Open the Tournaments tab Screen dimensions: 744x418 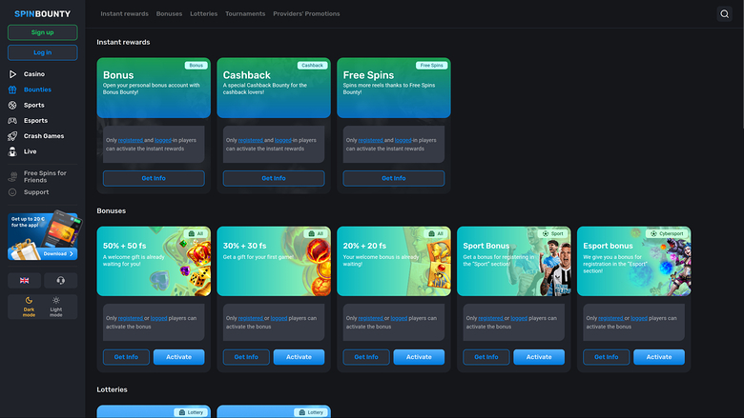point(245,13)
